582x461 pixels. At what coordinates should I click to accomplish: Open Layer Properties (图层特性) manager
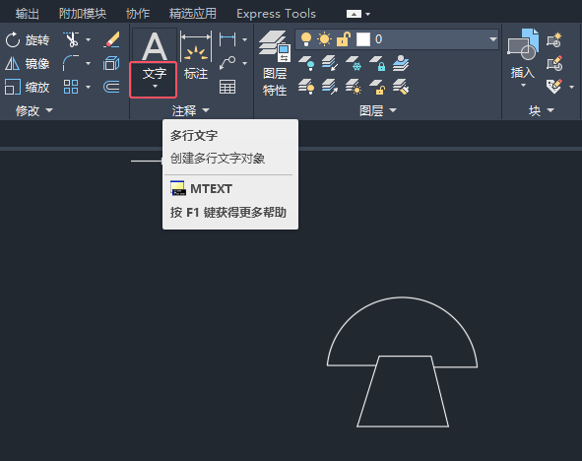(x=275, y=63)
